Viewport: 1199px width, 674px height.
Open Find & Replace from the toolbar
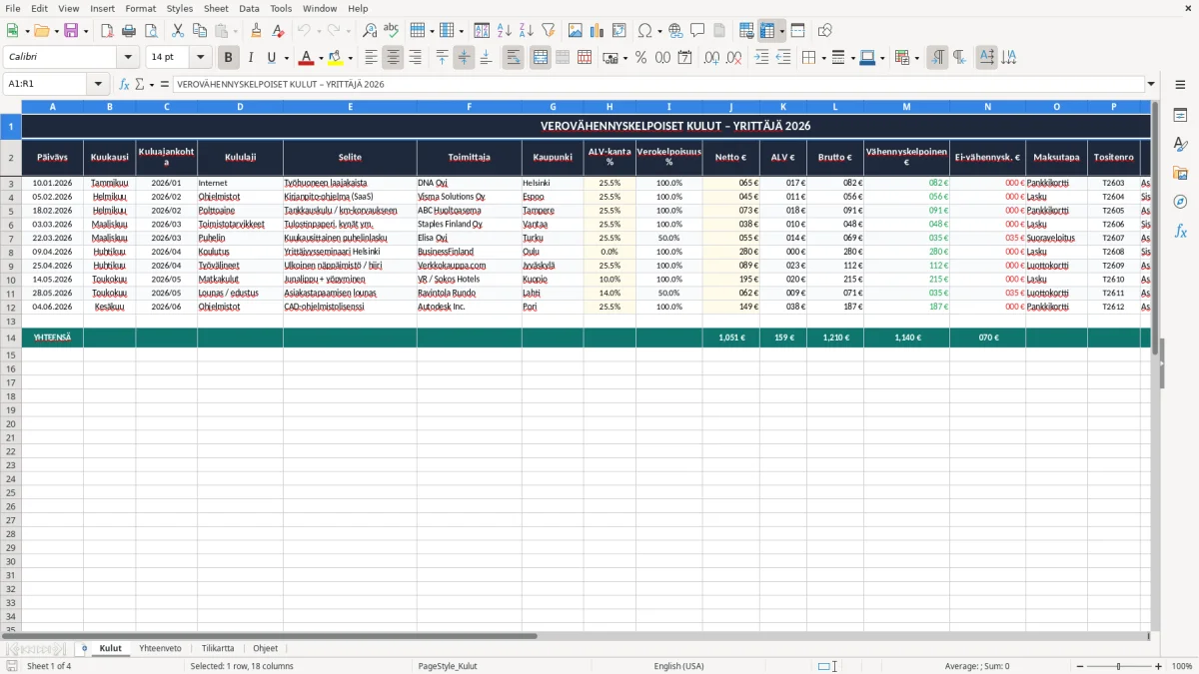[370, 31]
